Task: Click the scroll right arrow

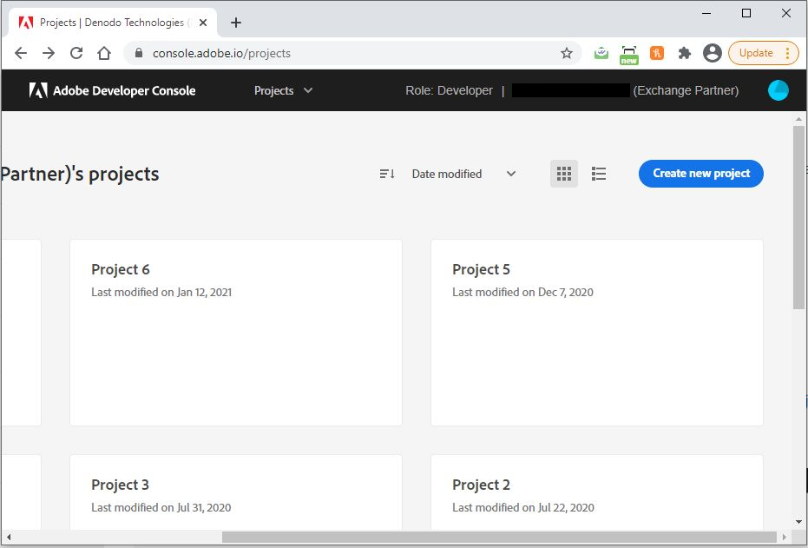Action: (785, 538)
